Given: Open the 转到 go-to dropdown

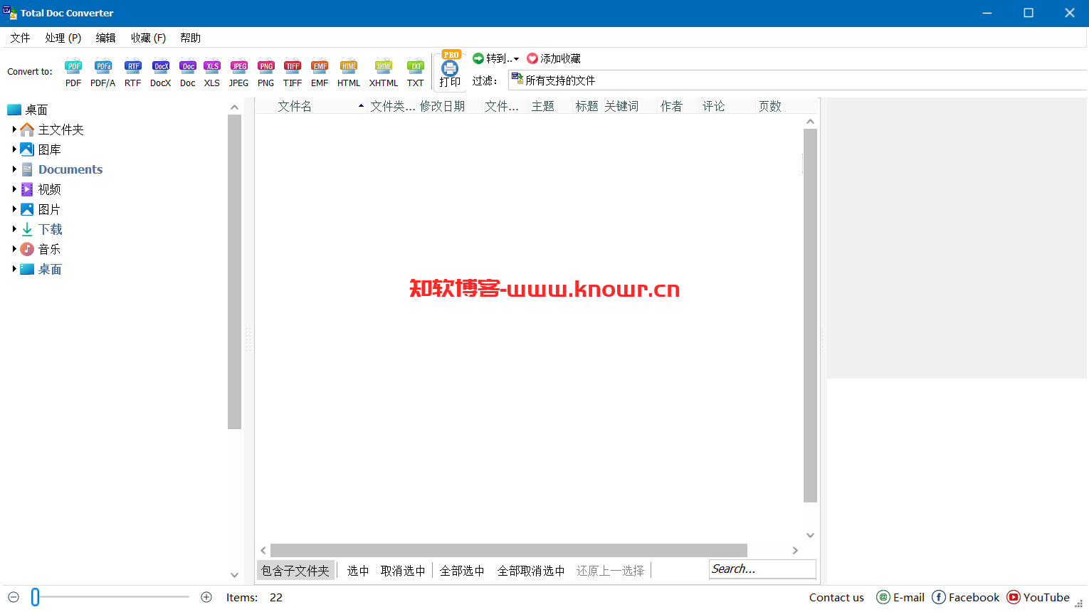Looking at the screenshot, I should [496, 58].
